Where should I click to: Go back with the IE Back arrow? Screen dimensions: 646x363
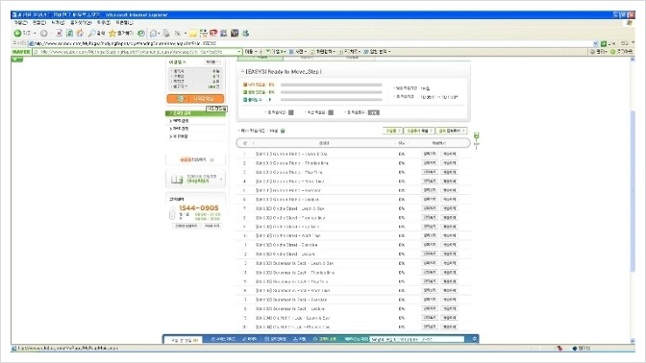17,34
